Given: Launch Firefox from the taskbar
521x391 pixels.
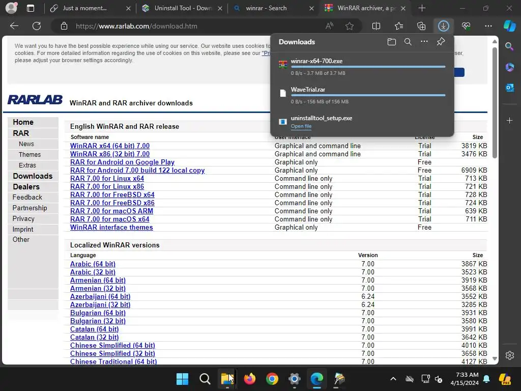Looking at the screenshot, I should tap(250, 379).
